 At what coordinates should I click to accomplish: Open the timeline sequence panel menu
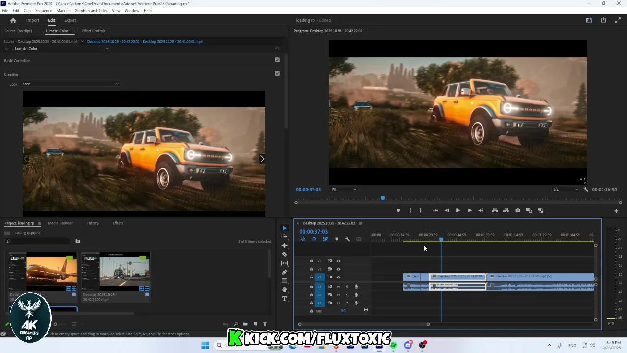pos(360,223)
